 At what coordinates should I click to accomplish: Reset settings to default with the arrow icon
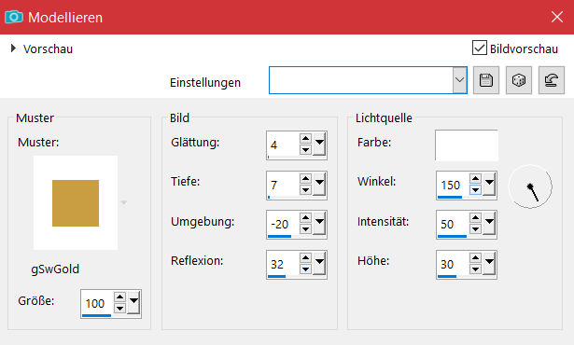pyautogui.click(x=552, y=80)
